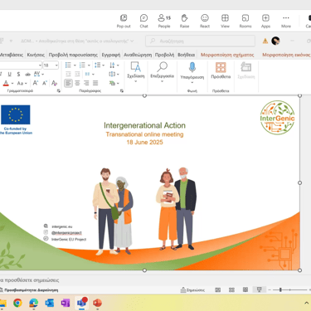Open the Teams View options
The width and height of the screenshot is (311, 311).
point(225,21)
